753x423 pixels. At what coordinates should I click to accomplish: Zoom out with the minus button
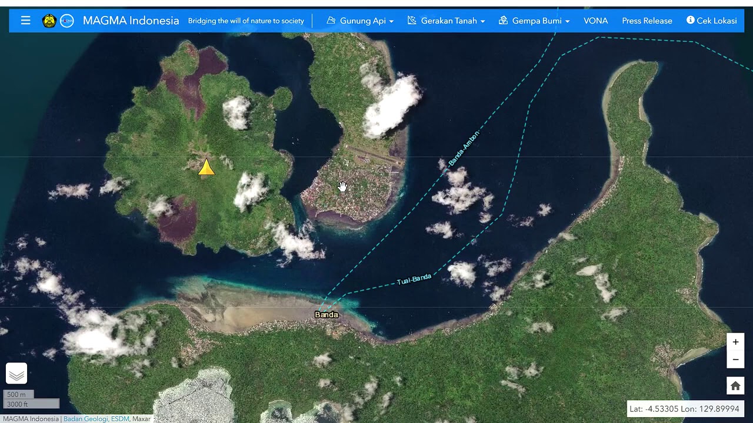735,360
